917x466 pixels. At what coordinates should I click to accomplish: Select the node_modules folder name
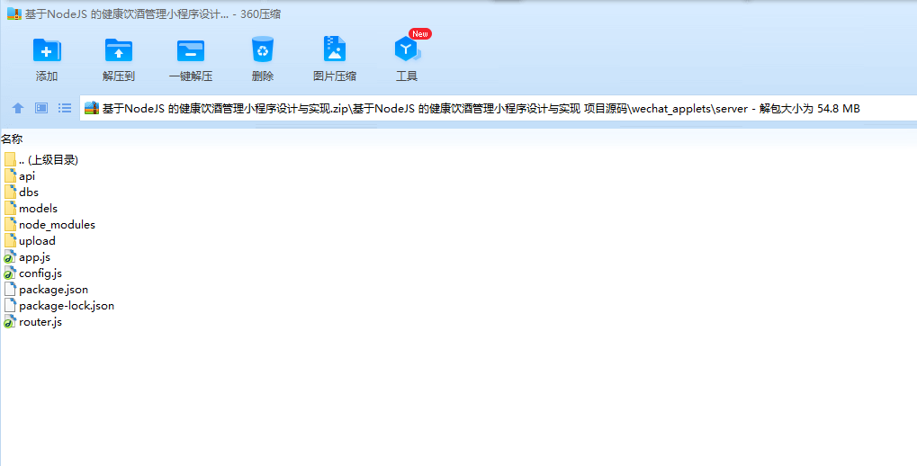[x=57, y=225]
